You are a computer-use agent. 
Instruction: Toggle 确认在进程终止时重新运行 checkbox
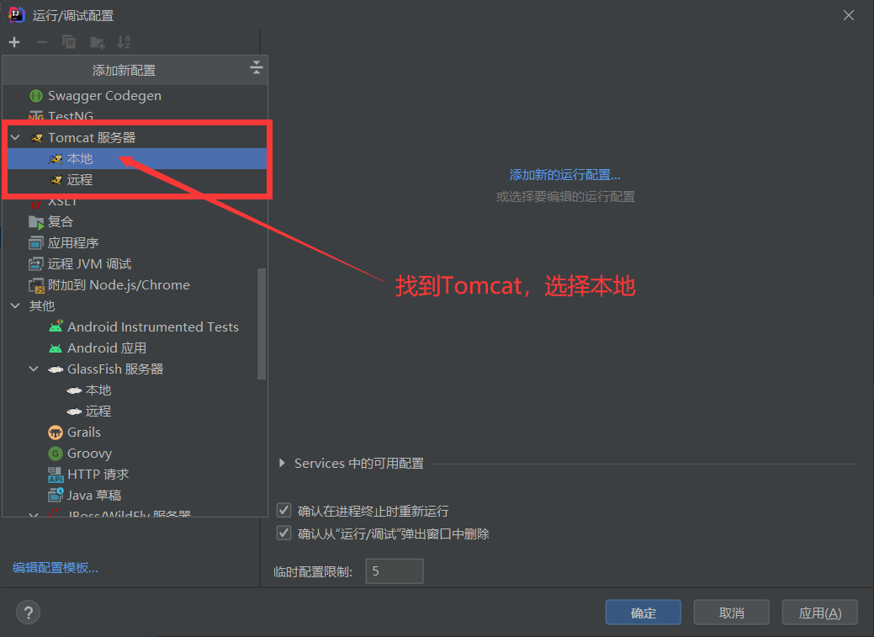[283, 511]
